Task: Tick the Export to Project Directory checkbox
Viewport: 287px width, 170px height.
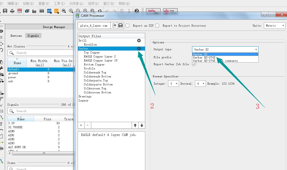Action: 157,26
